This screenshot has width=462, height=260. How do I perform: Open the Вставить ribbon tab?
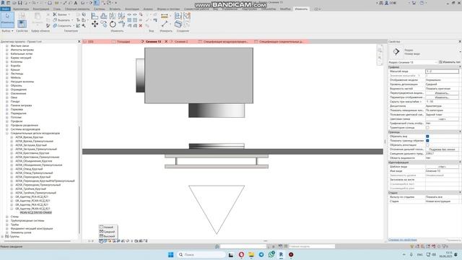coord(115,9)
